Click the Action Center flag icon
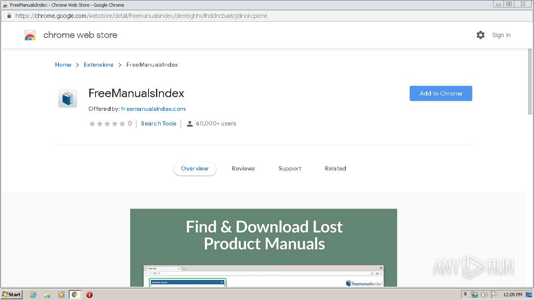Image resolution: width=534 pixels, height=300 pixels. pos(494,295)
